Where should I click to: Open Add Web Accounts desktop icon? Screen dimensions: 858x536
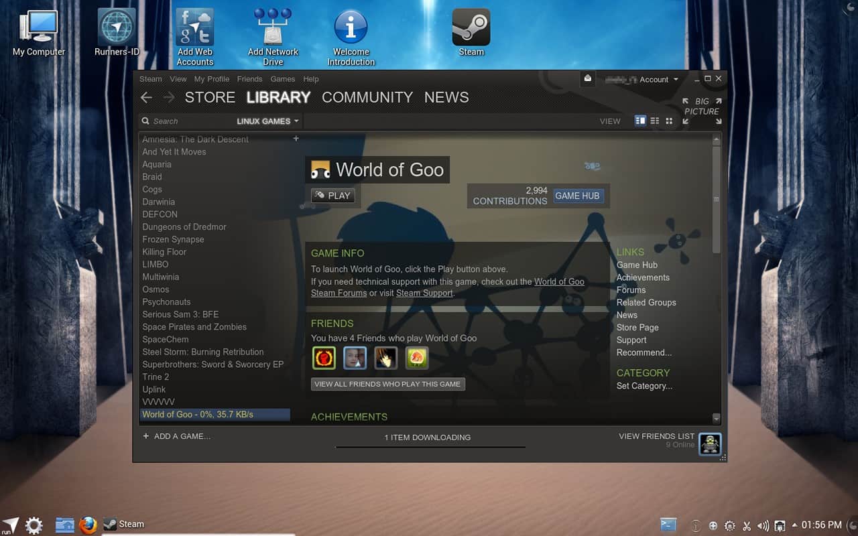click(x=194, y=38)
